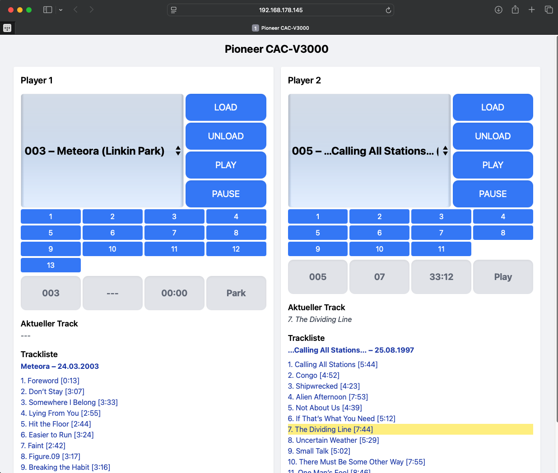Select track button 7 on Player 1
Screen dimensions: 558x473
pos(174,233)
